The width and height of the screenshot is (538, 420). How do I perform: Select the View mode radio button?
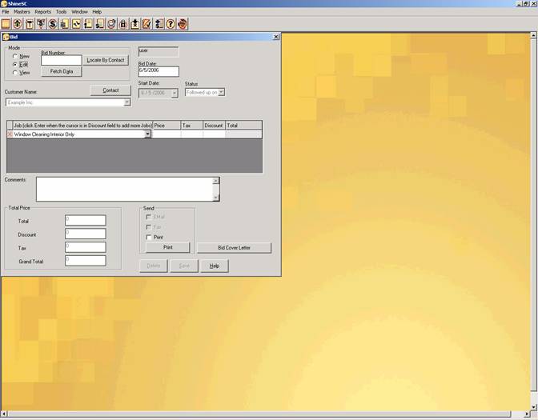[x=14, y=73]
